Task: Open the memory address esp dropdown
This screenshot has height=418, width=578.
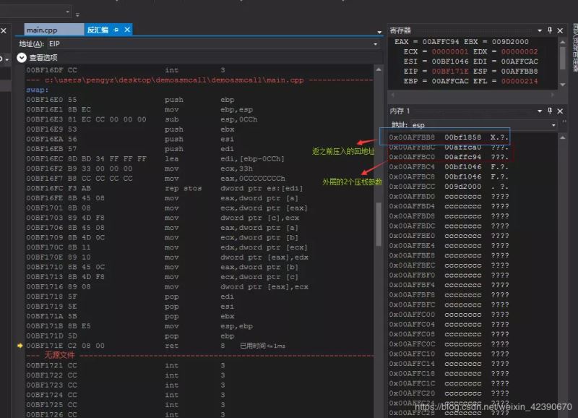Action: pos(553,124)
